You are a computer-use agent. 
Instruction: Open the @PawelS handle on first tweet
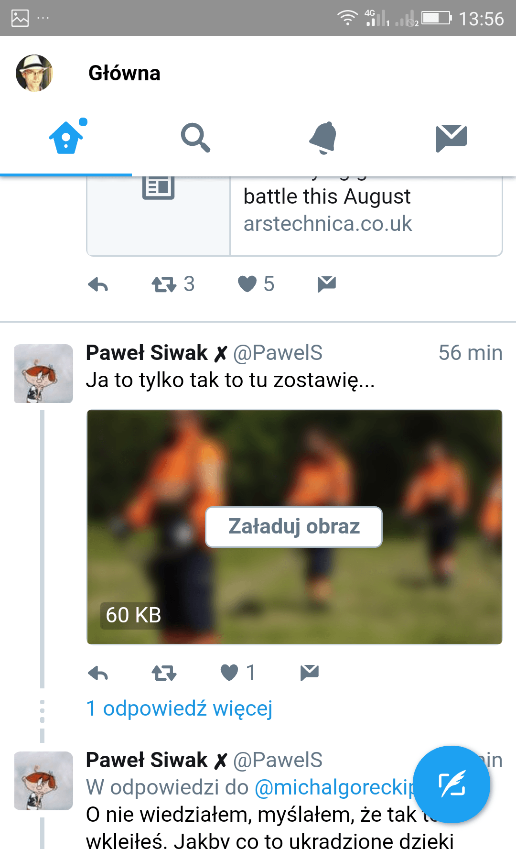[278, 353]
